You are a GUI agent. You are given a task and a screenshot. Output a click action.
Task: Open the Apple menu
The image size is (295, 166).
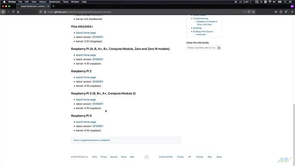(4, 2)
